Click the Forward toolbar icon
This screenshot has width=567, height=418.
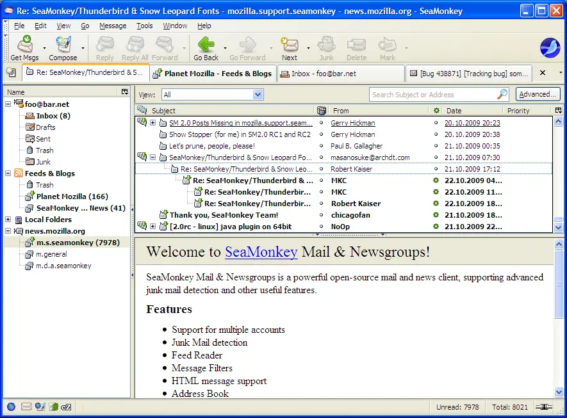coord(165,44)
